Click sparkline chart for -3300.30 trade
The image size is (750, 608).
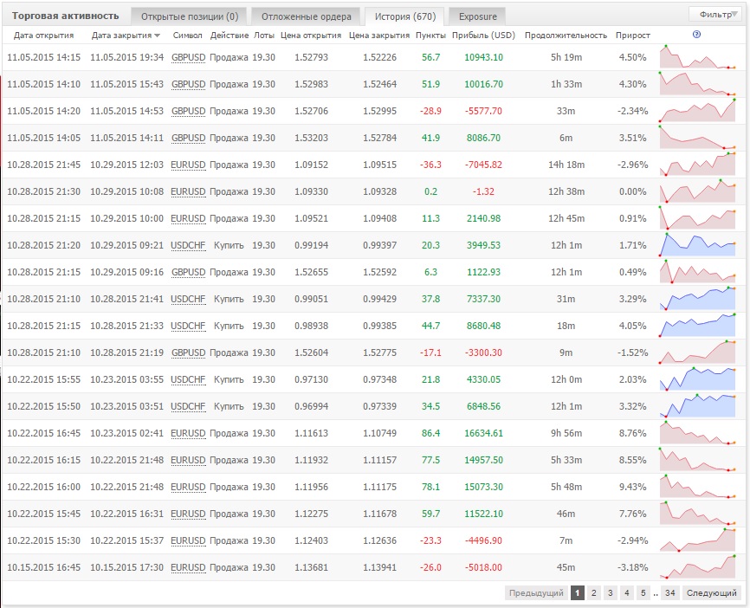[697, 353]
